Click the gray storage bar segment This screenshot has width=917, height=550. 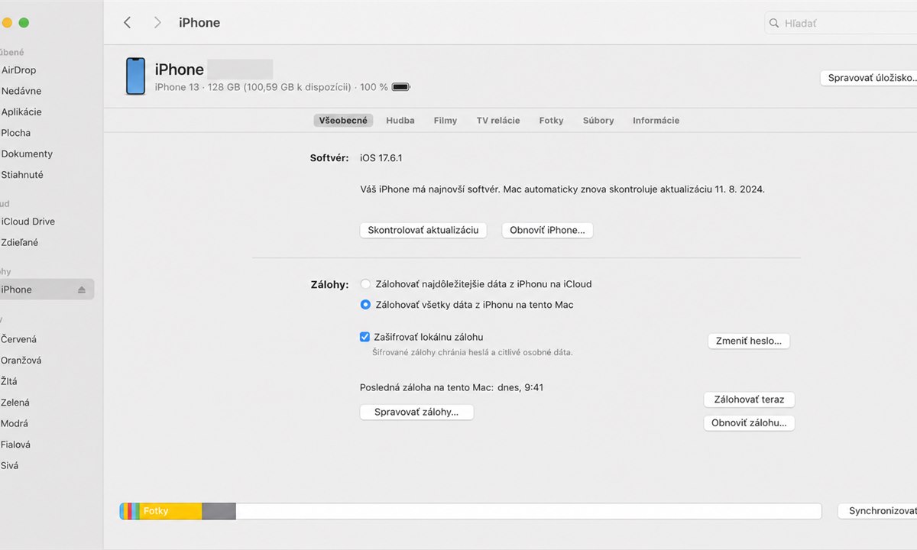click(x=219, y=511)
